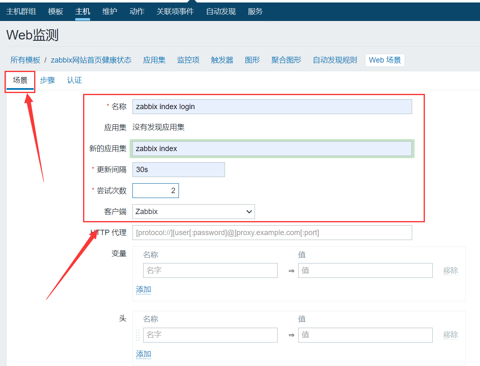
Task: Switch to the 步骤 tab
Action: (47, 80)
